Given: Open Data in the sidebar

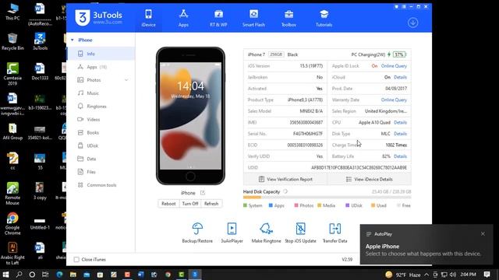Looking at the screenshot, I should pyautogui.click(x=101, y=159).
